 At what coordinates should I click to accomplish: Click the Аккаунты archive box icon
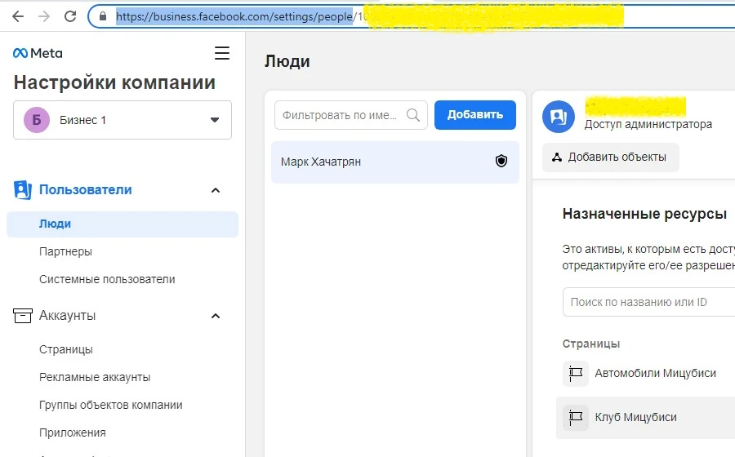point(23,316)
